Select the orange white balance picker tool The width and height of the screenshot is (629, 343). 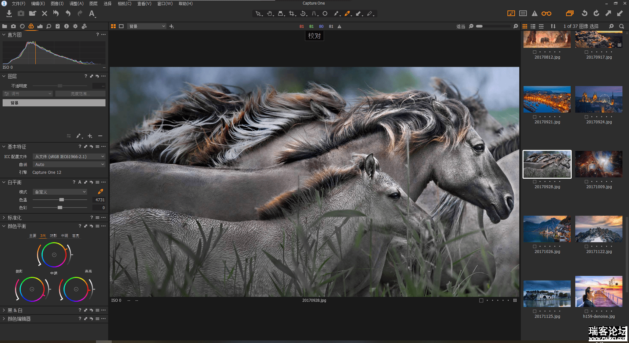[x=347, y=13]
